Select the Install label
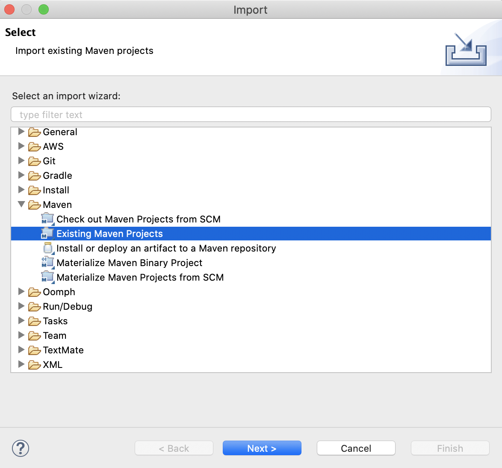The height and width of the screenshot is (468, 502). tap(56, 190)
